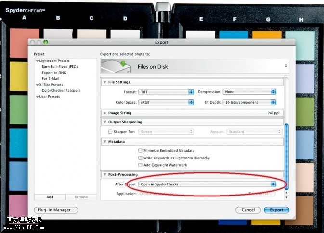
Task: Select the For E-Mail preset
Action: coord(51,79)
